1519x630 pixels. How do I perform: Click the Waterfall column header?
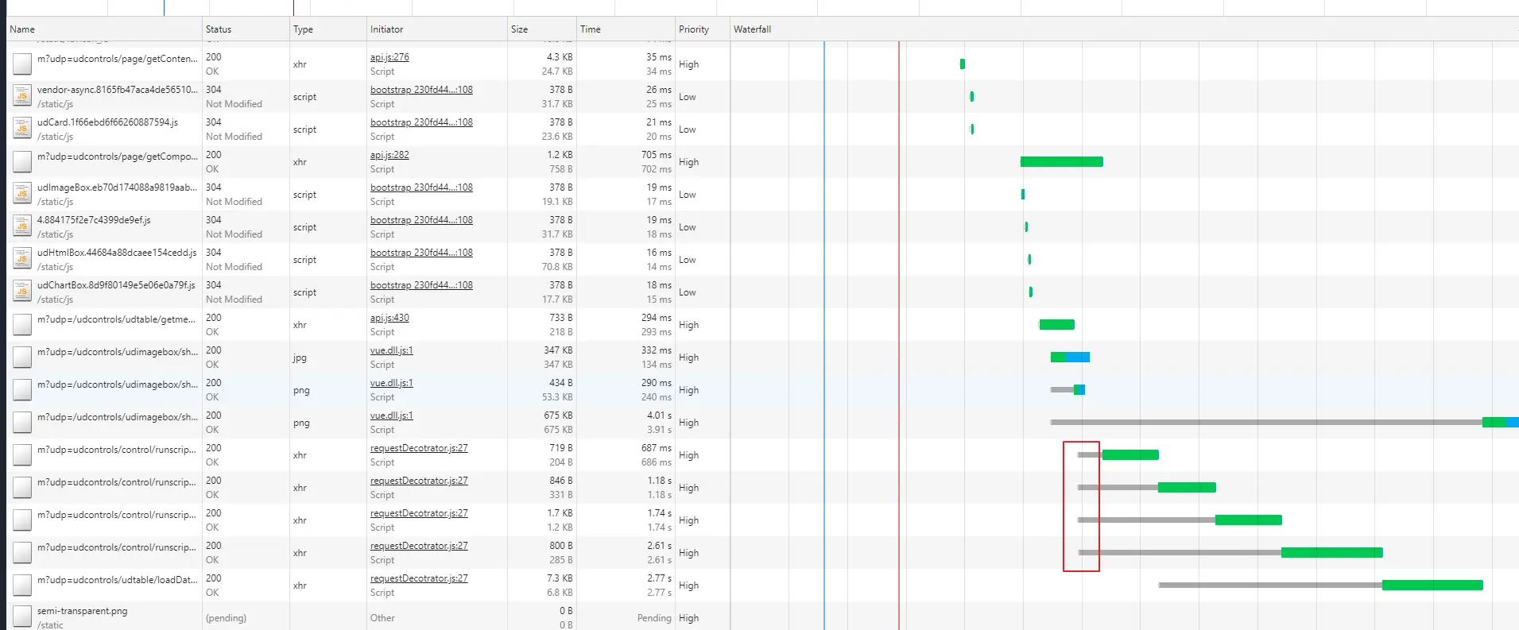click(x=1124, y=29)
